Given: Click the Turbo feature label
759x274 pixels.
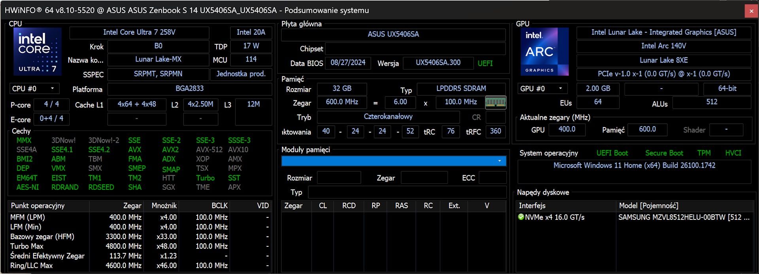Looking at the screenshot, I should [205, 178].
